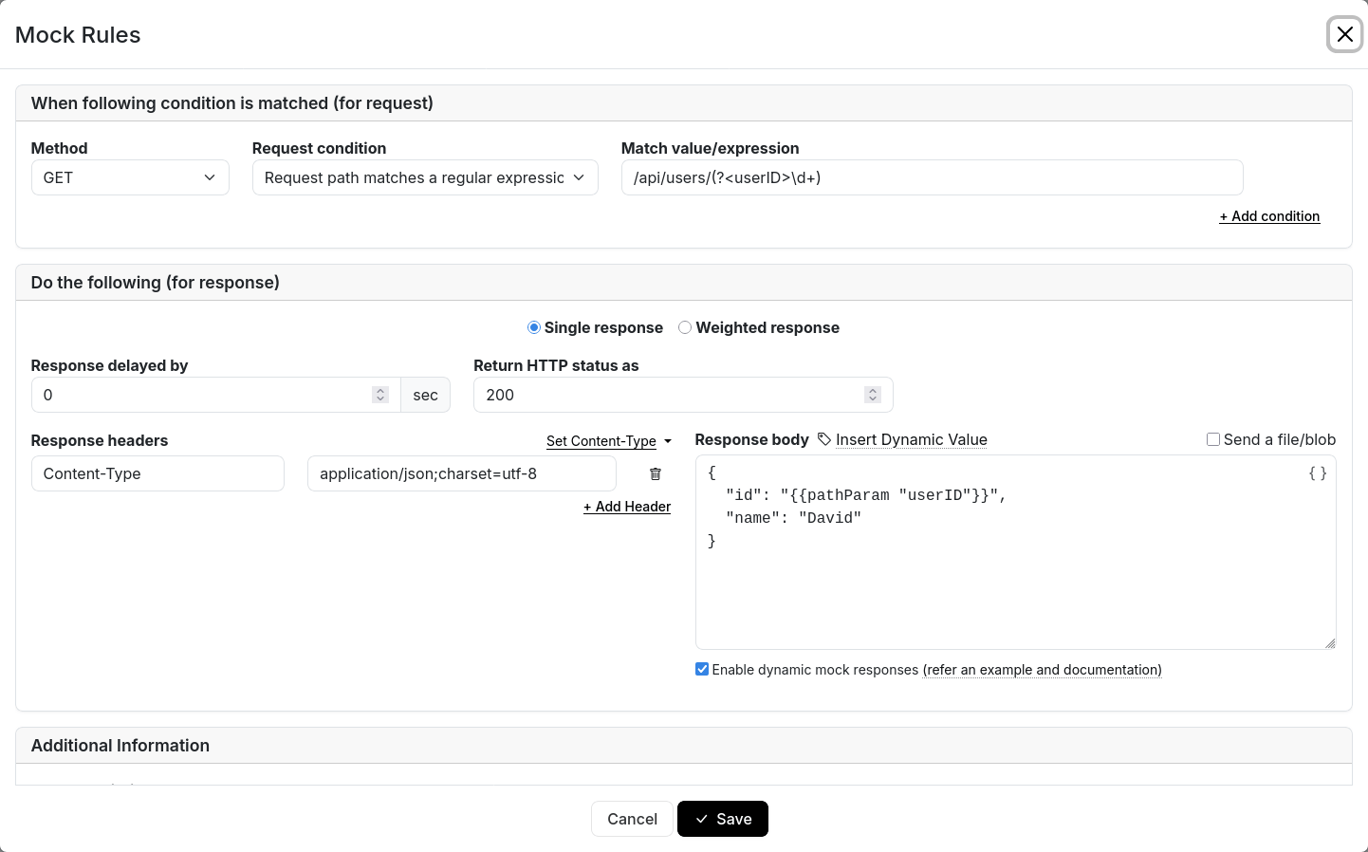This screenshot has height=852, width=1368.
Task: Click the chevron beside Set Content-Type
Action: [668, 441]
